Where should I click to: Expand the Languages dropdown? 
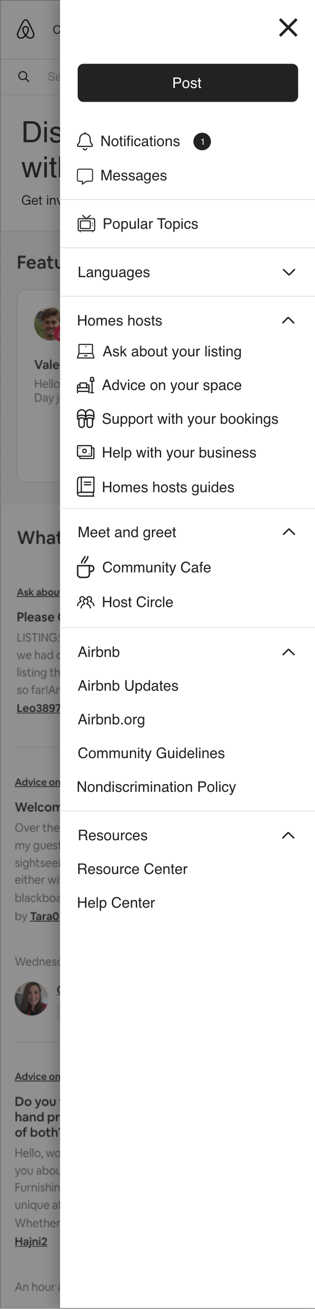pyautogui.click(x=289, y=272)
